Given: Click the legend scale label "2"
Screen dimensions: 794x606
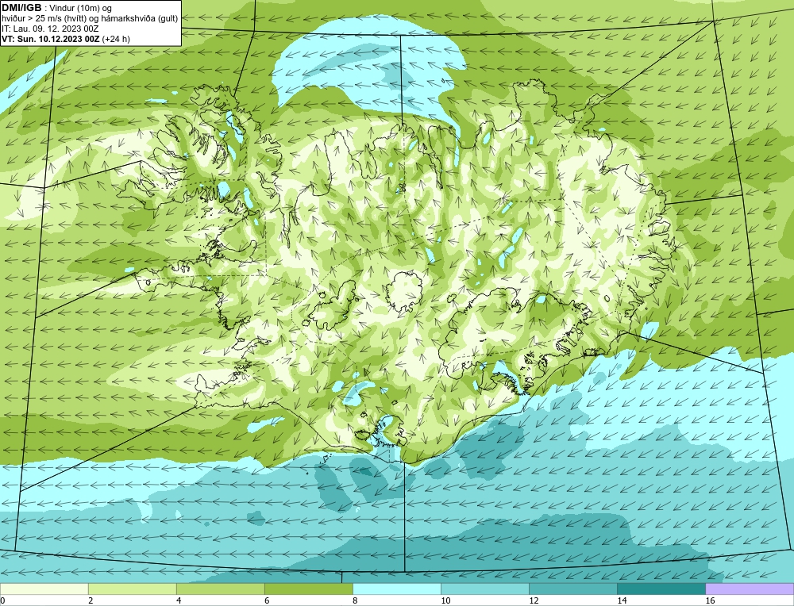Looking at the screenshot, I should [x=91, y=600].
